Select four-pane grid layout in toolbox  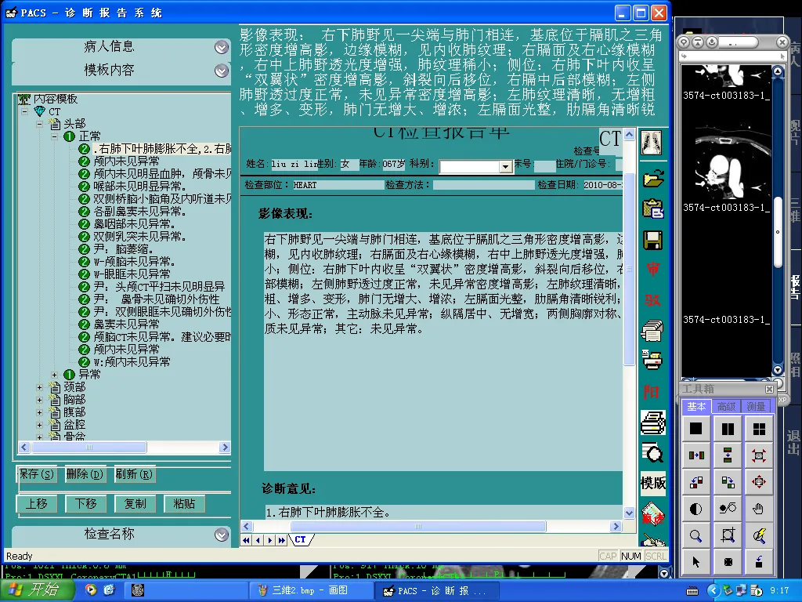click(x=759, y=429)
